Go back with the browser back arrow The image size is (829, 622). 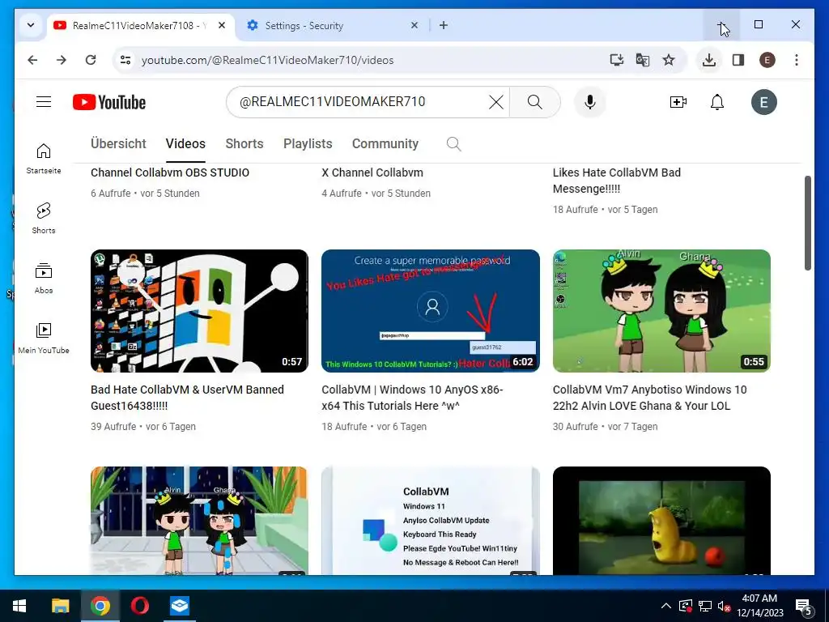(32, 60)
